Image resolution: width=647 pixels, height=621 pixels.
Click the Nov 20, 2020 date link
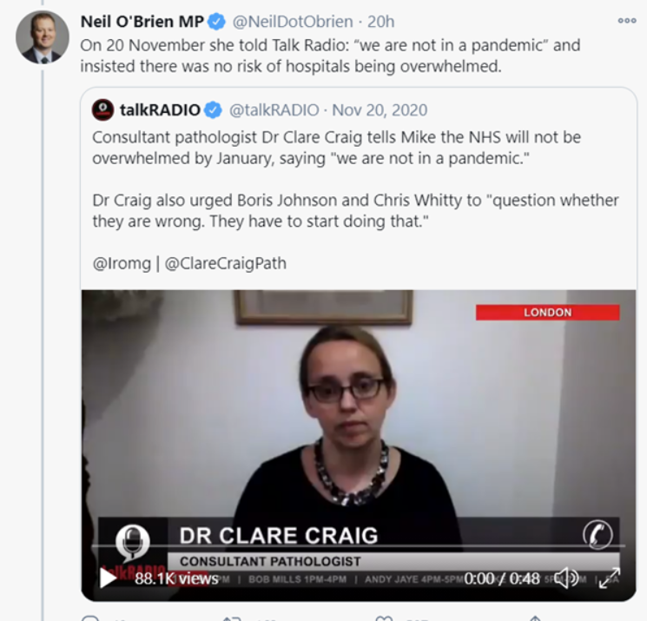[380, 110]
